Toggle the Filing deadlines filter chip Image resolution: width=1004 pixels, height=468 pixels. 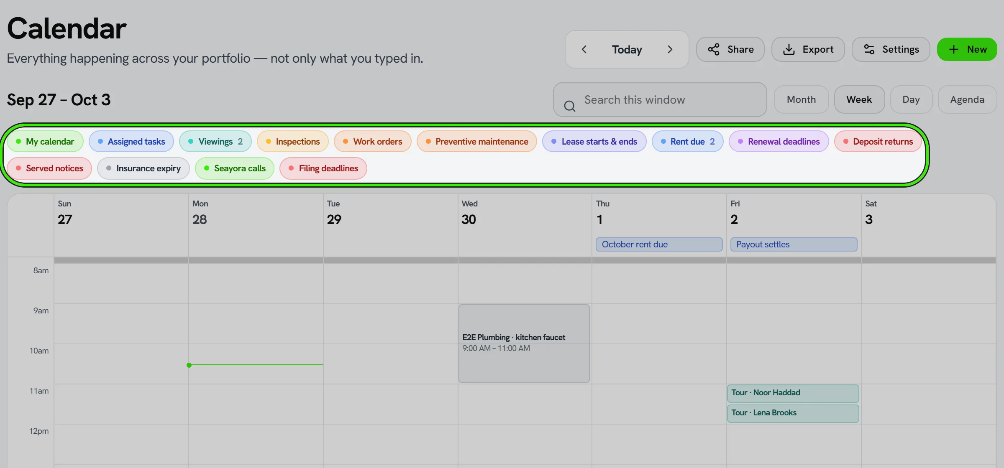(x=323, y=168)
